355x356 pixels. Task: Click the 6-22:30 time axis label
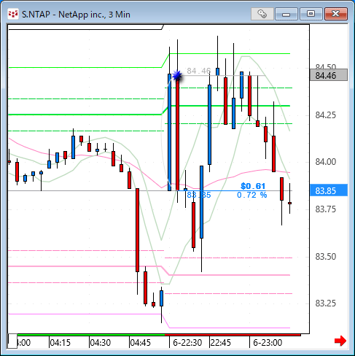point(187,343)
